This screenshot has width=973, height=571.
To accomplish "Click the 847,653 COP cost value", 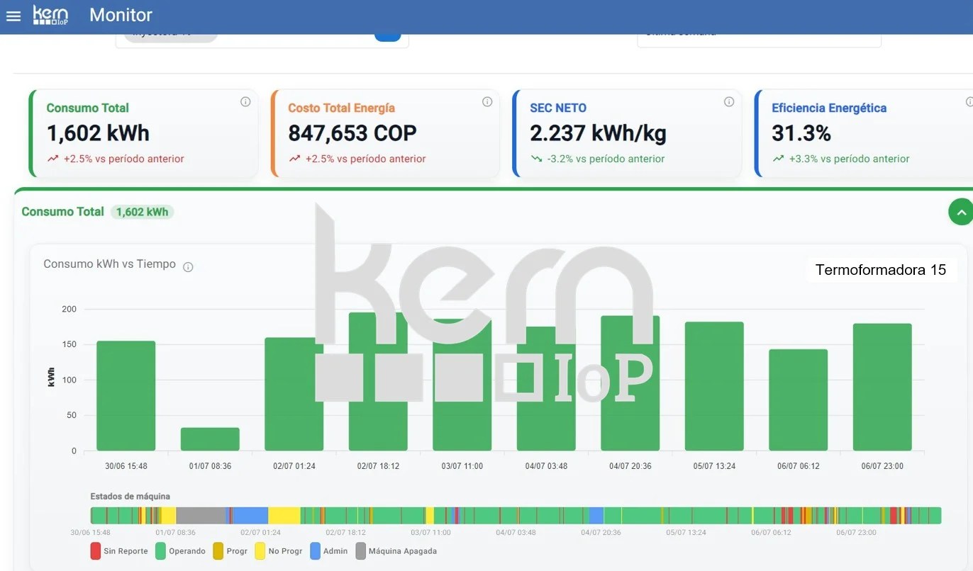I will point(352,133).
